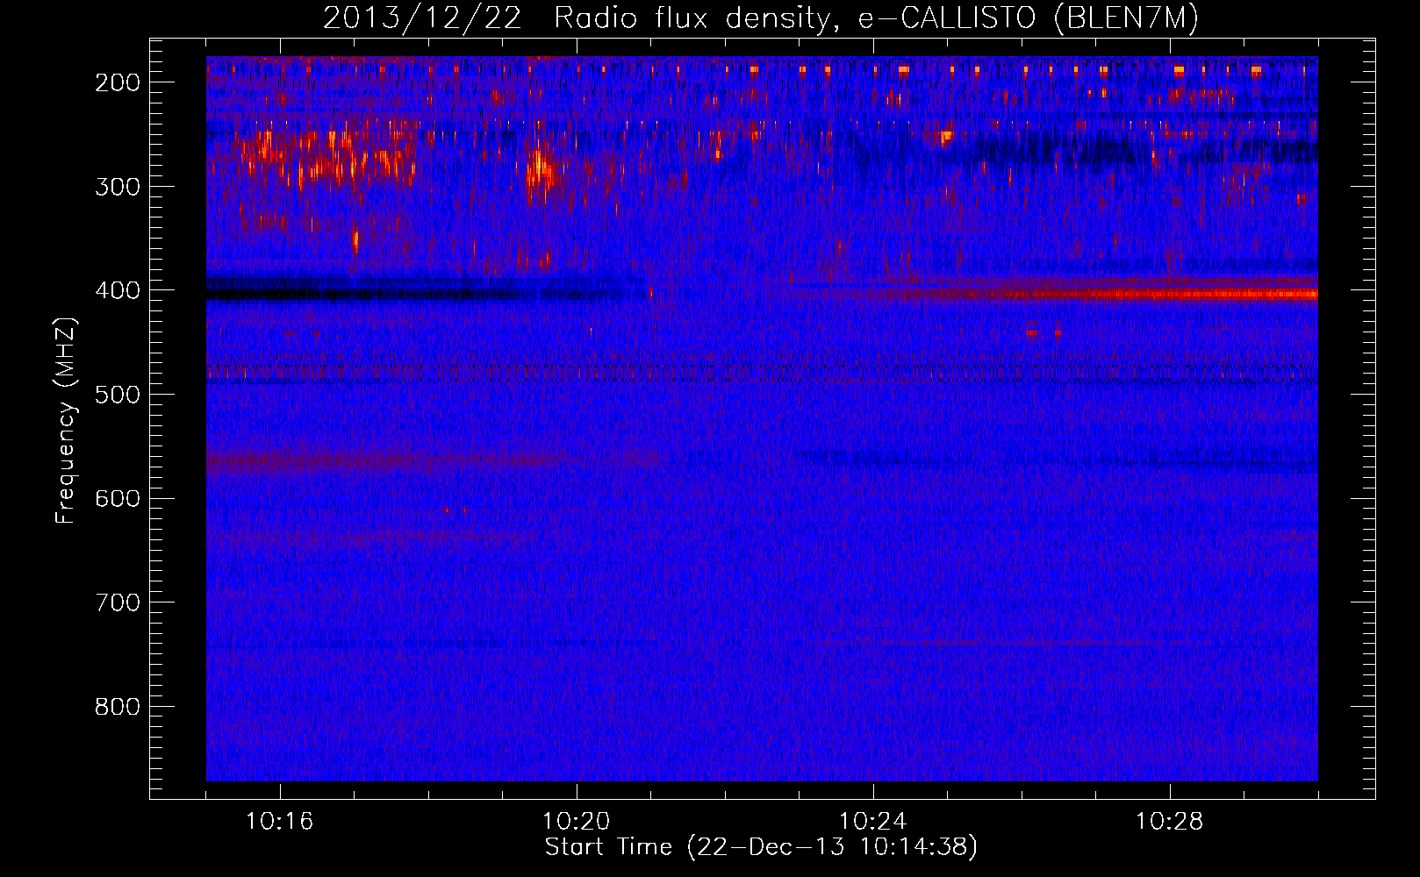Click the 200 frequency tick label

pyautogui.click(x=118, y=82)
